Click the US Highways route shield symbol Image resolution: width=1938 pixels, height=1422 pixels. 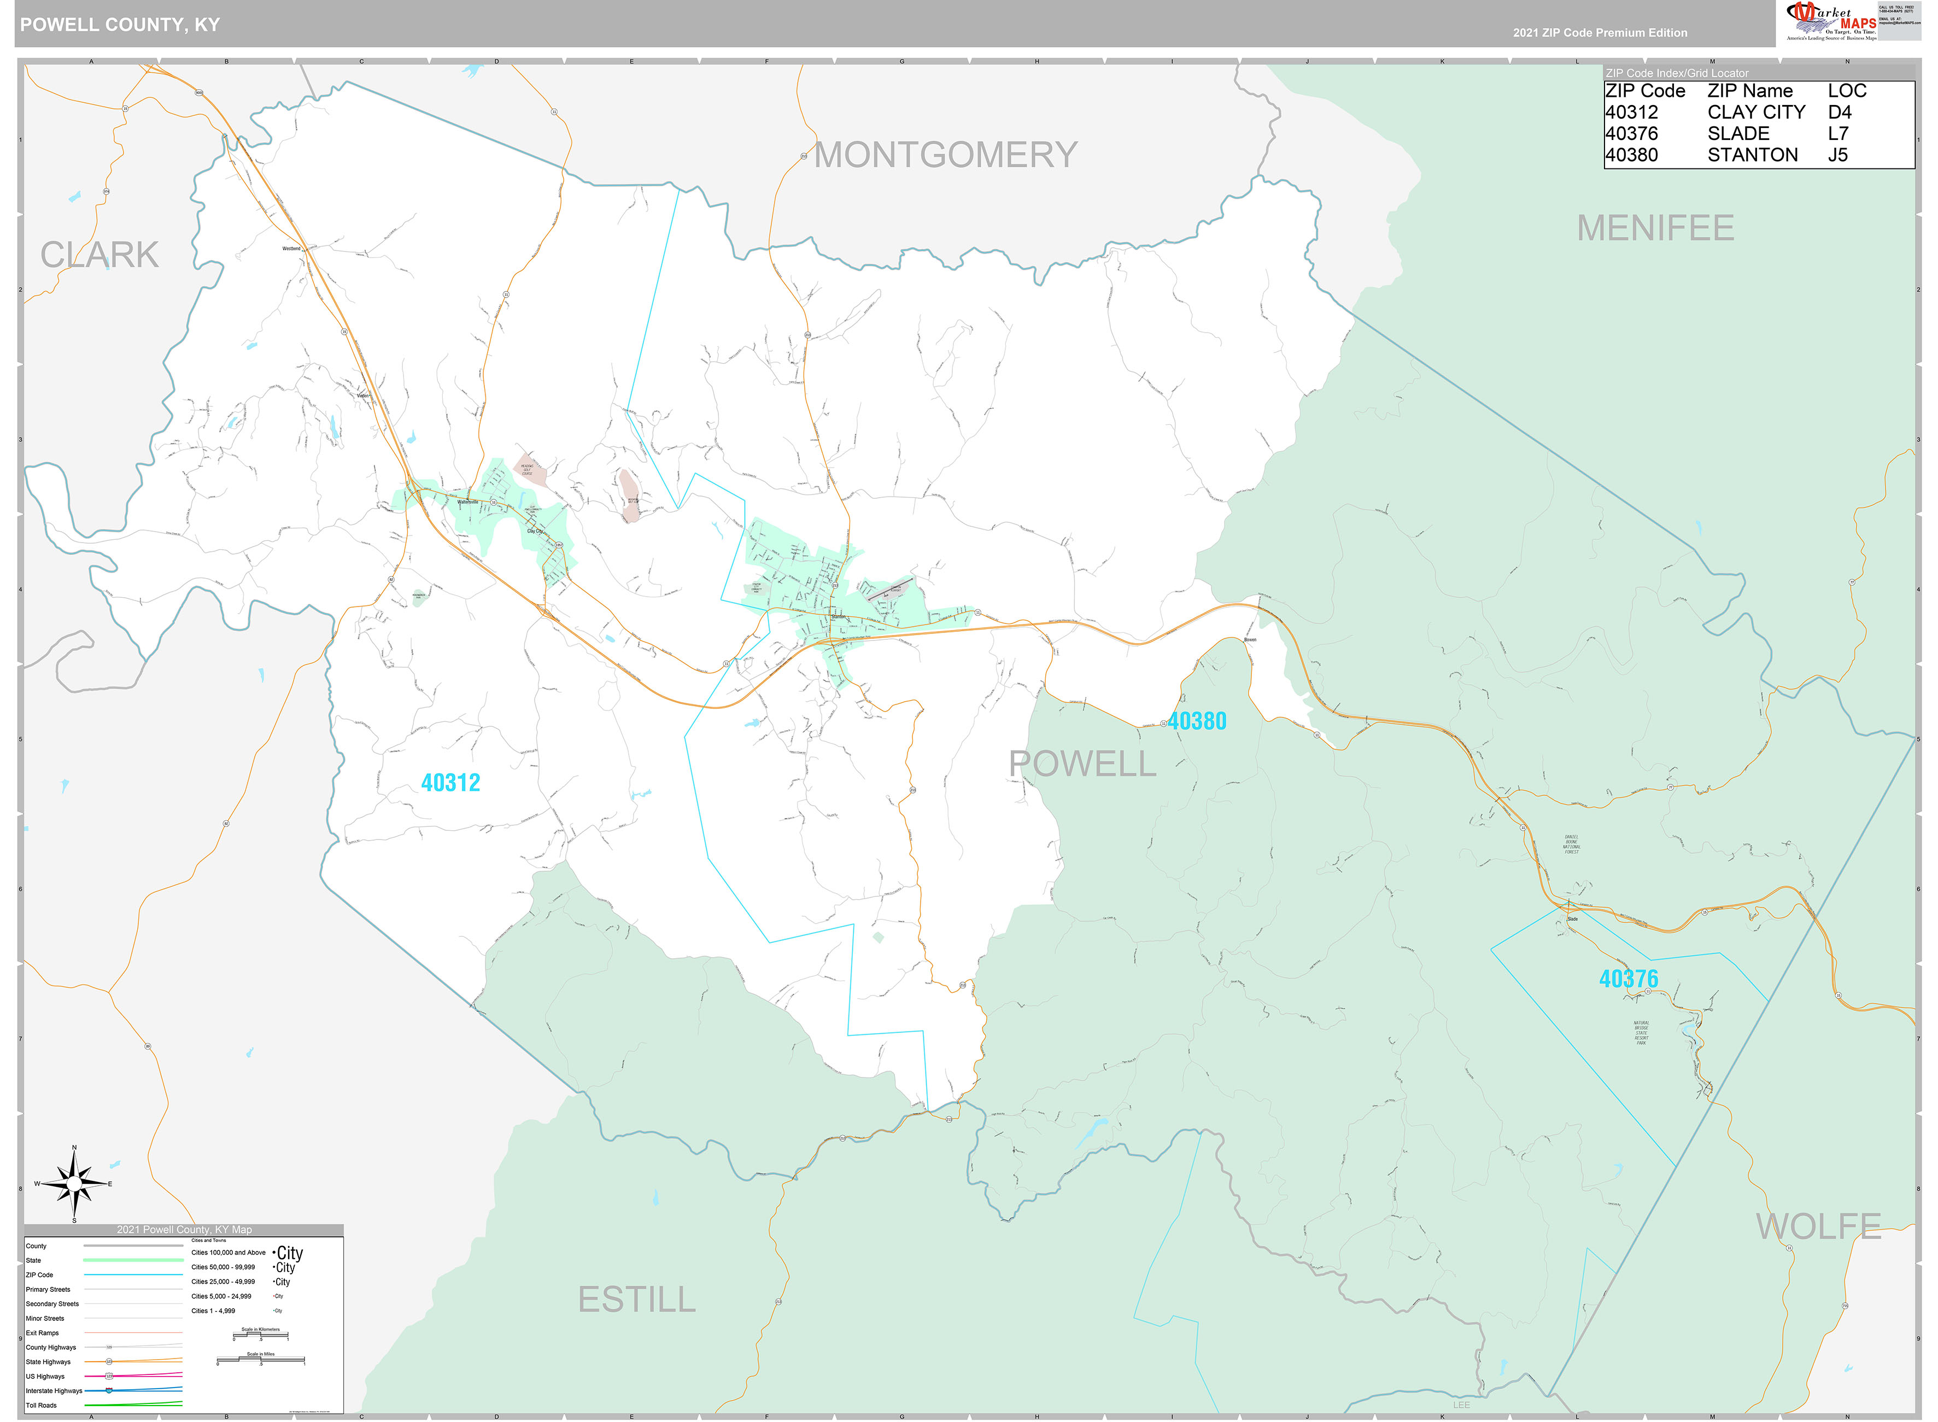pyautogui.click(x=108, y=1377)
